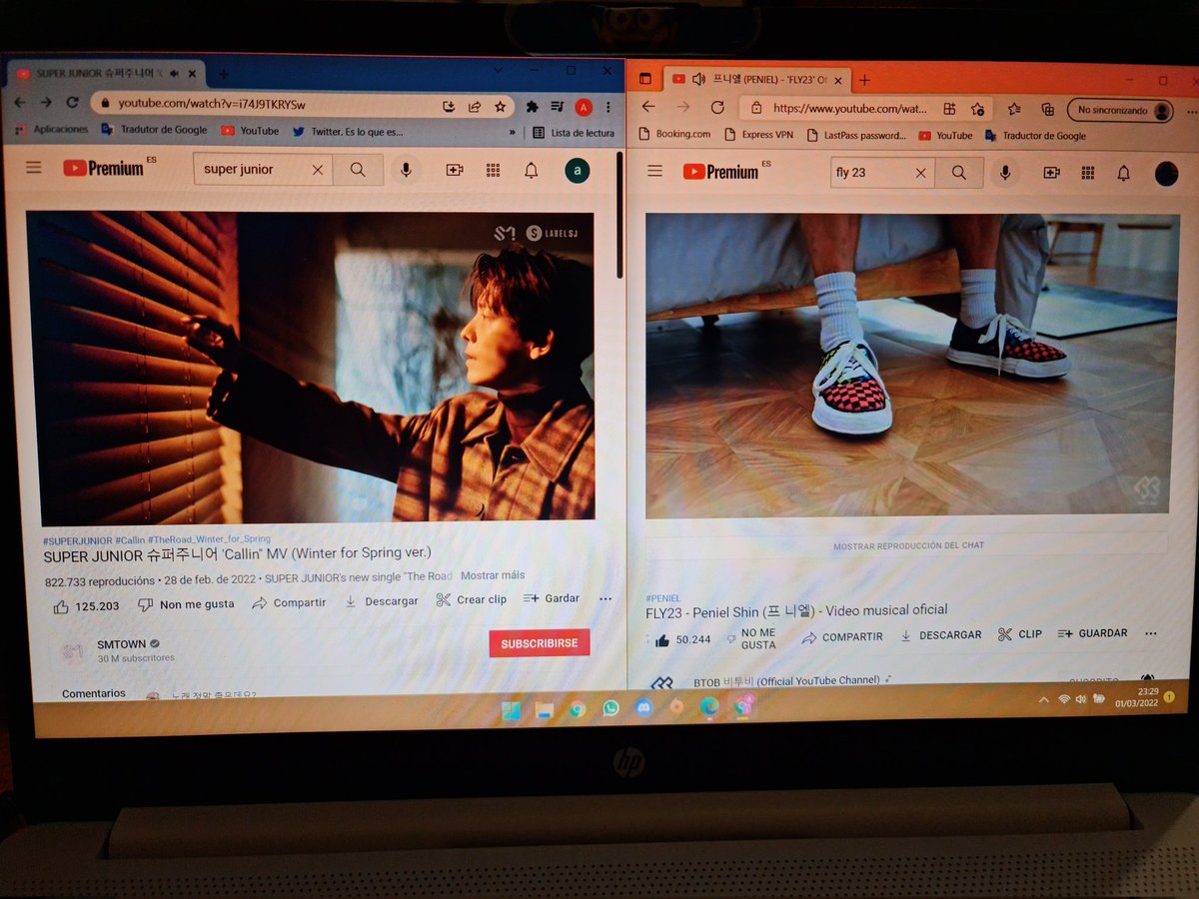Open more actions menu under FLY23 video
Image resolution: width=1199 pixels, height=899 pixels.
point(1150,633)
